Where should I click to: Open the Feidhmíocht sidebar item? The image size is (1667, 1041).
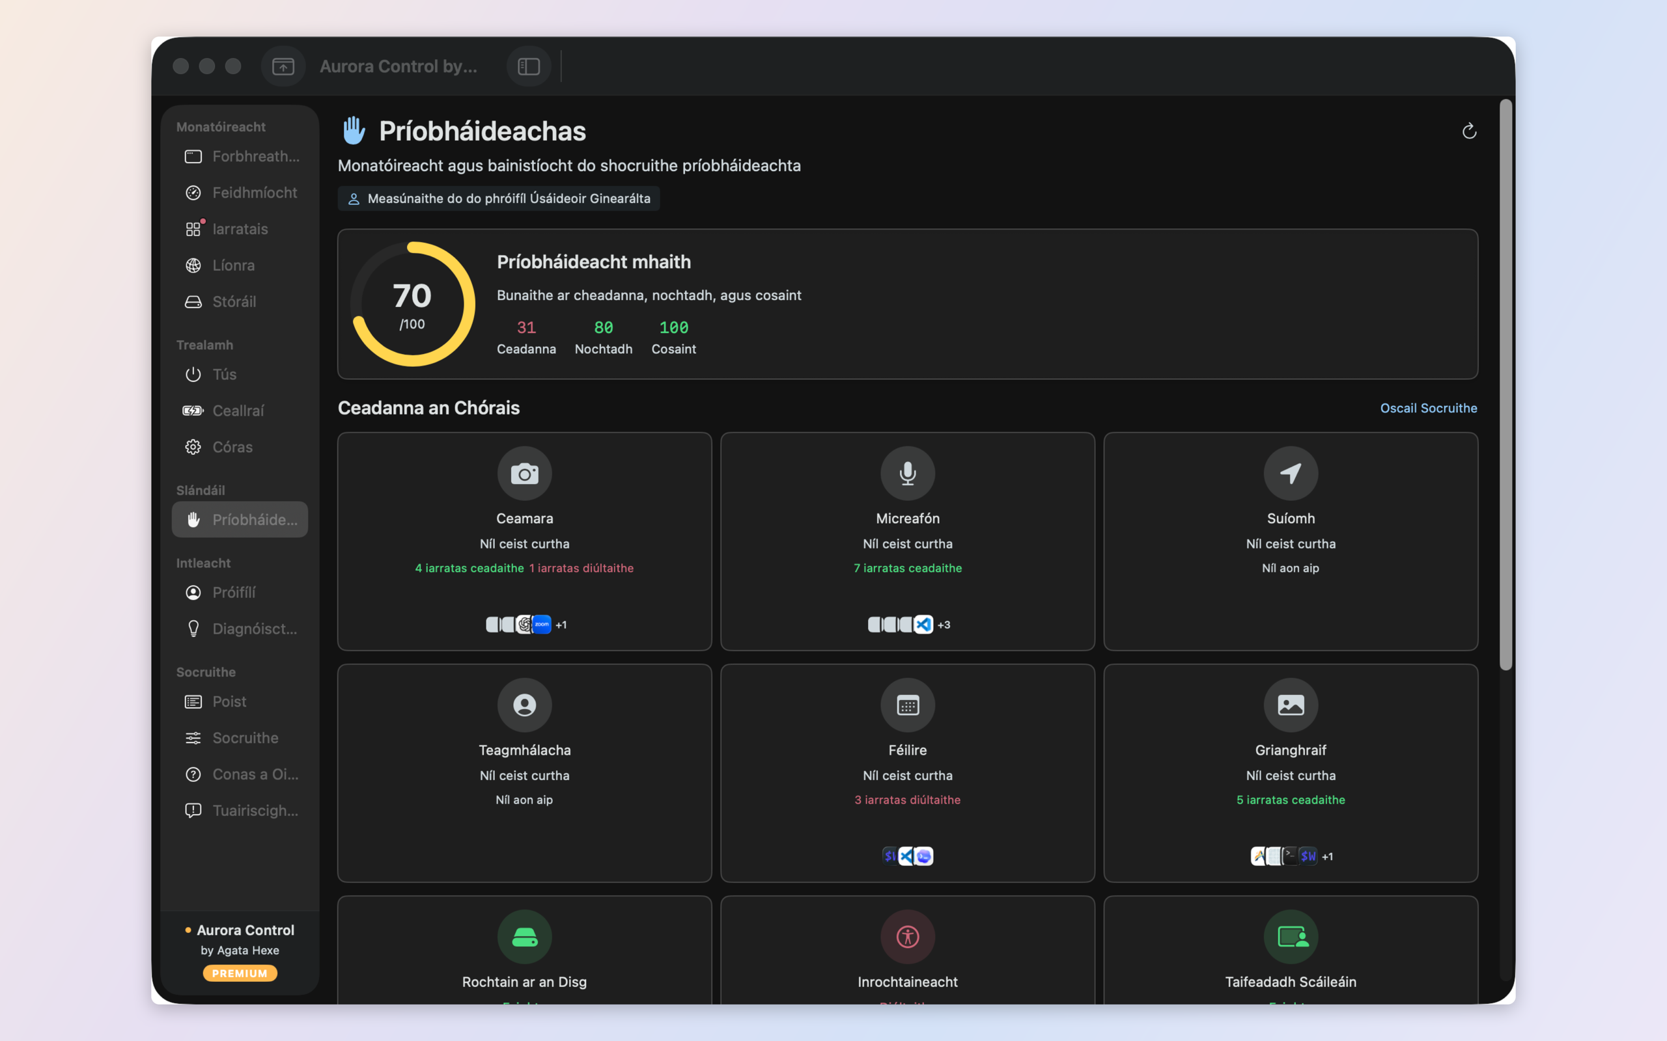pos(240,193)
